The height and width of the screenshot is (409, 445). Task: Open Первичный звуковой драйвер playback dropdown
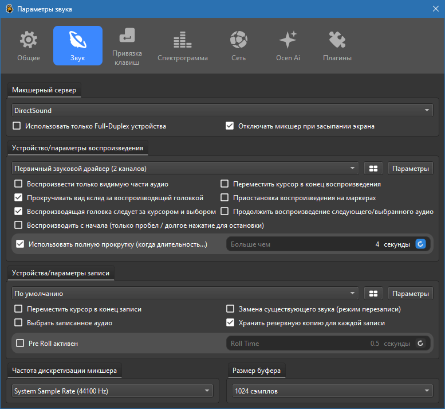tap(185, 169)
